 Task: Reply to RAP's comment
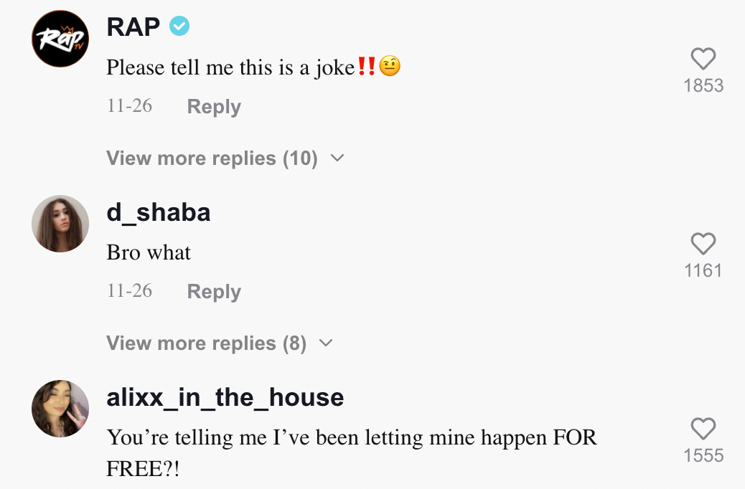[213, 107]
